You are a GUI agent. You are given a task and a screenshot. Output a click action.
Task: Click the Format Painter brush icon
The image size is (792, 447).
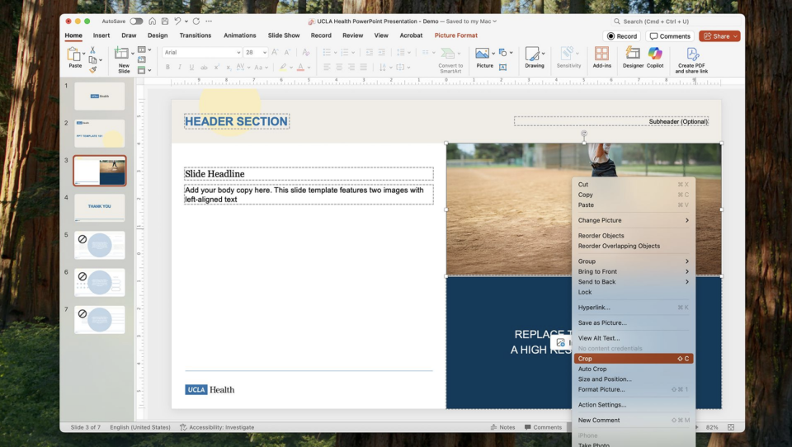click(x=92, y=70)
